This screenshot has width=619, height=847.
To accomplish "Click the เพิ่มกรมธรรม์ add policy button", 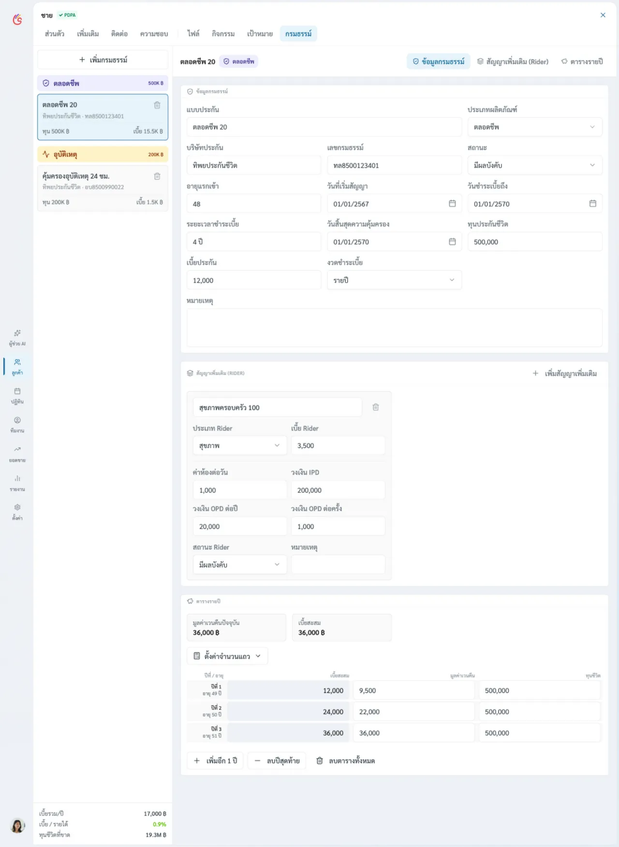I will (103, 60).
